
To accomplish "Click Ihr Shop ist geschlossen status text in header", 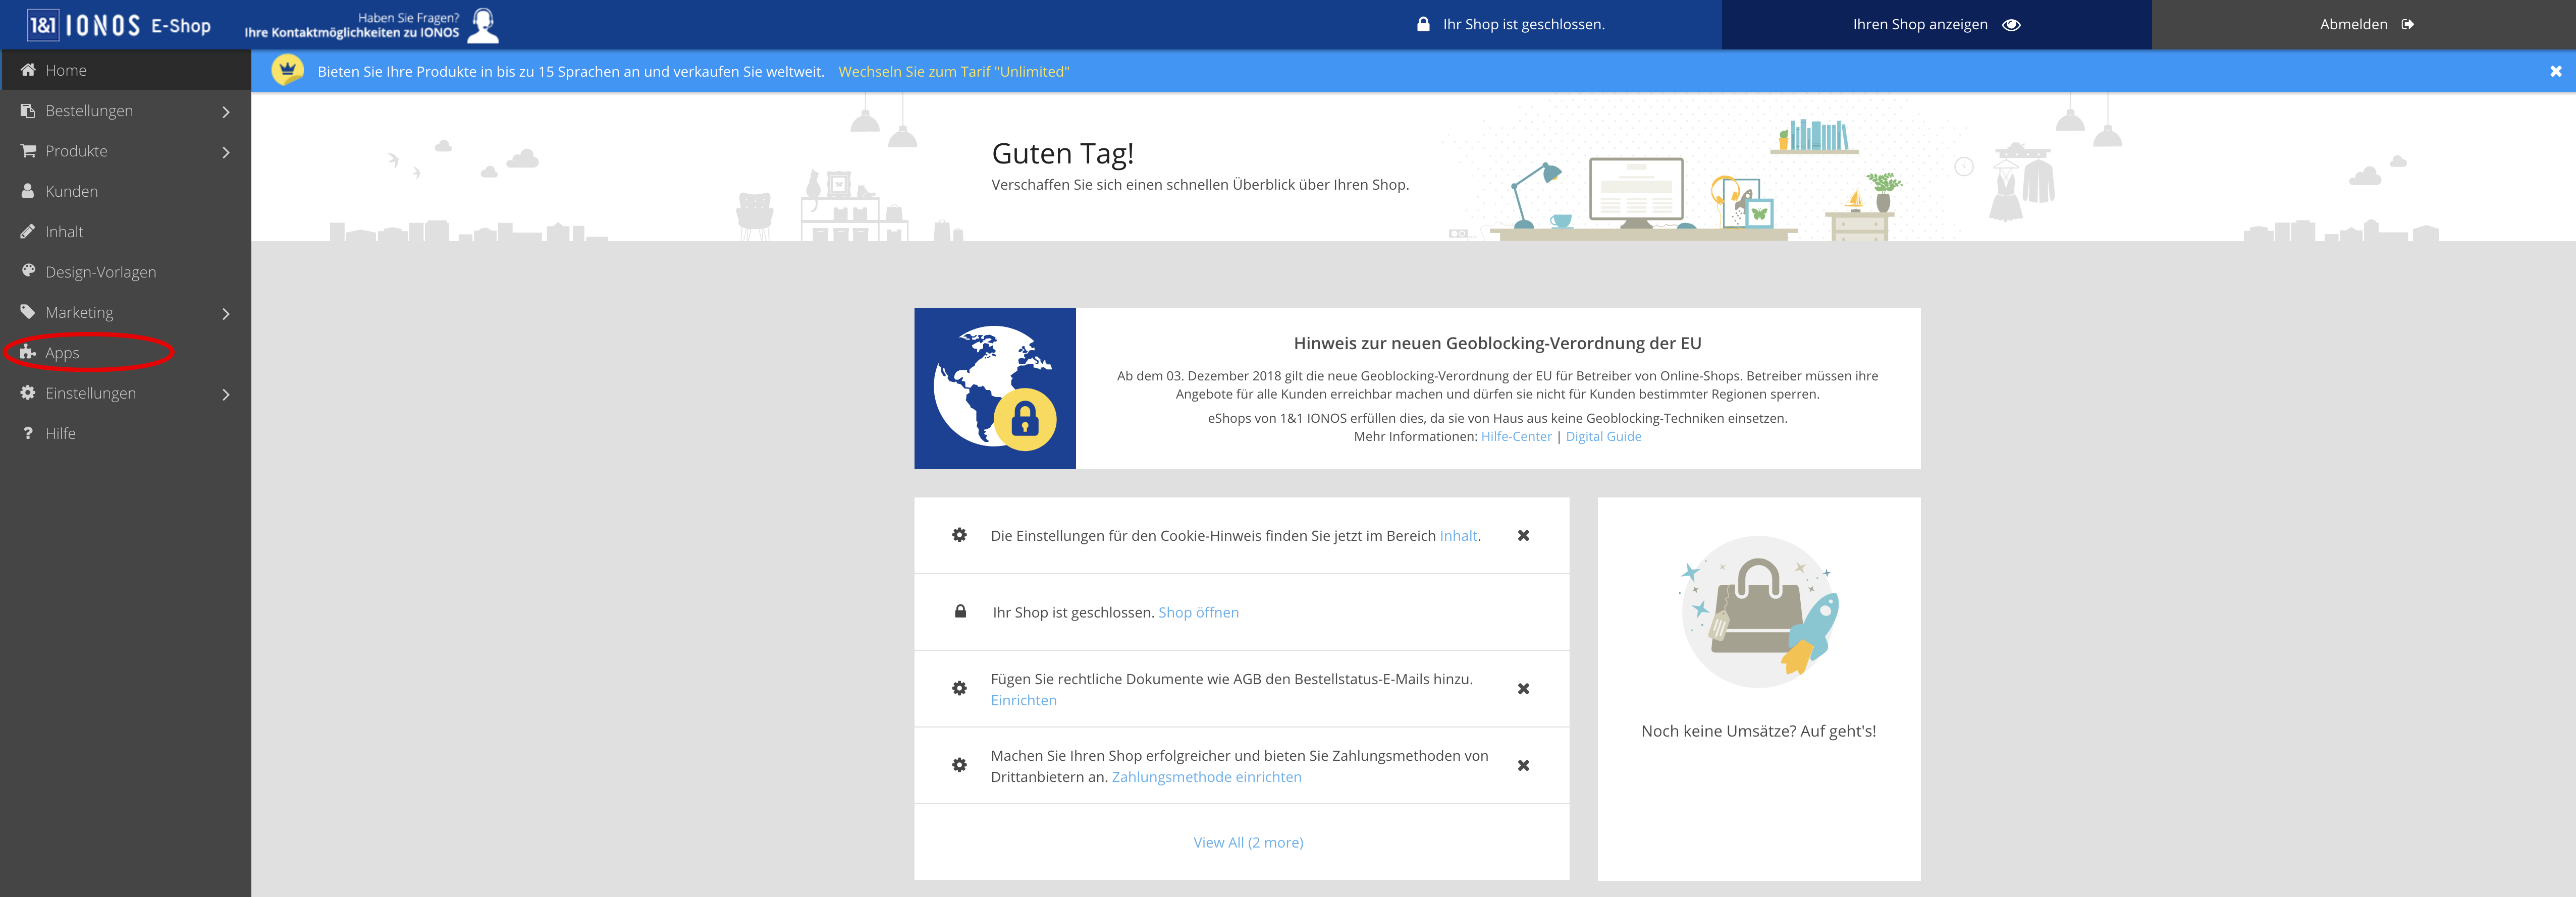I will (x=1523, y=24).
